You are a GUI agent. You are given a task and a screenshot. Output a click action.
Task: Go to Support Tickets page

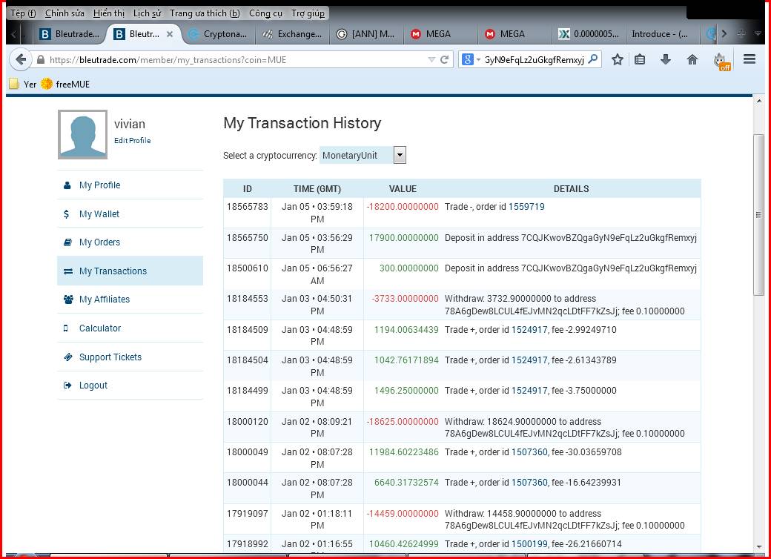click(110, 357)
